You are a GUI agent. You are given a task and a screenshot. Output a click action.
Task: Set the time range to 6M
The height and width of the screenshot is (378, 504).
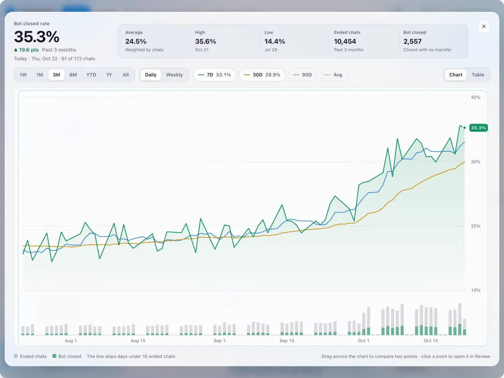point(73,75)
